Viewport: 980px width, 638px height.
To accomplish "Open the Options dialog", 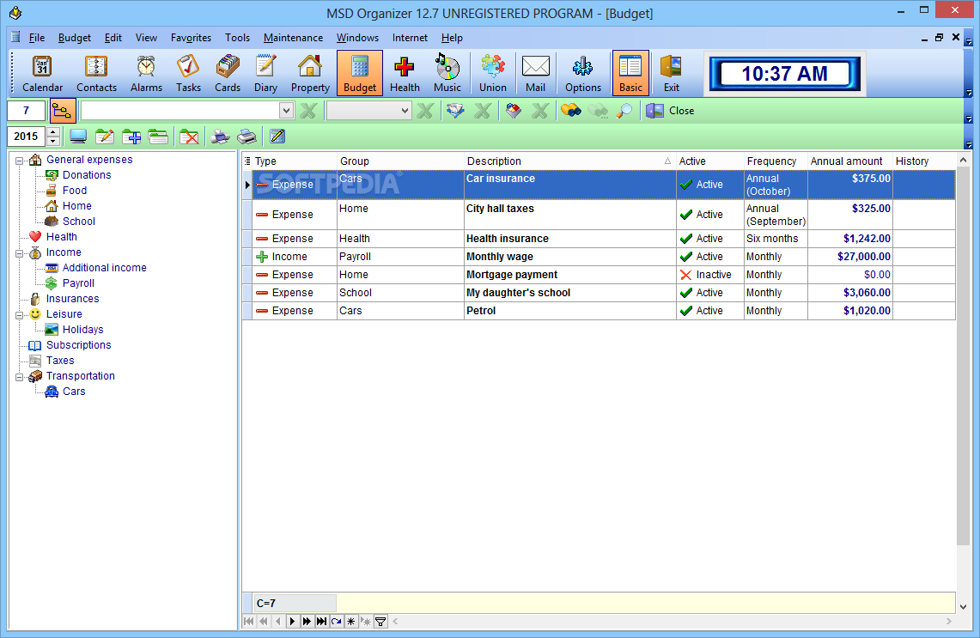I will tap(583, 73).
